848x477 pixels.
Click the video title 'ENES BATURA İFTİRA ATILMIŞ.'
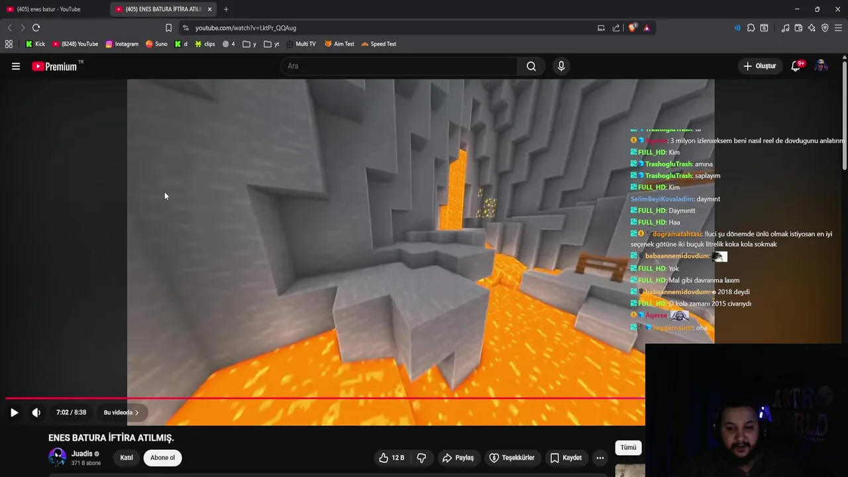tap(111, 438)
